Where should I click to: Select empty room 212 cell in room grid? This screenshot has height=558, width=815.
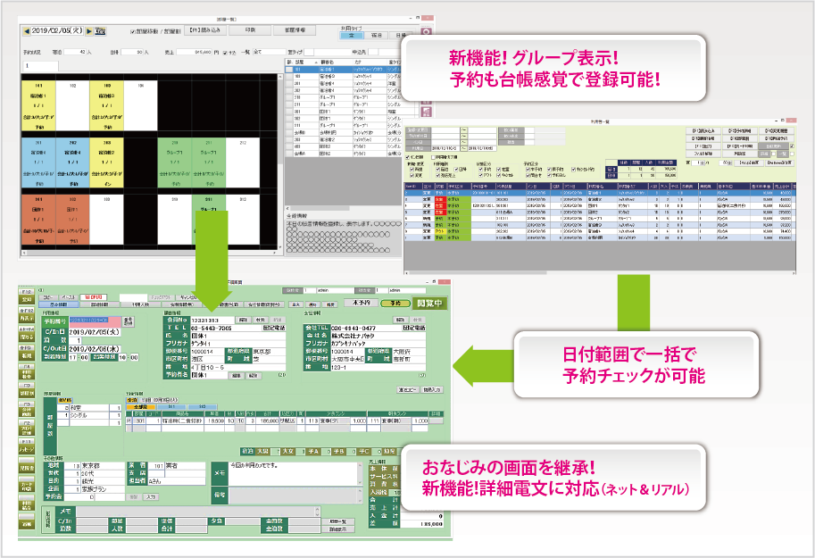tap(243, 162)
